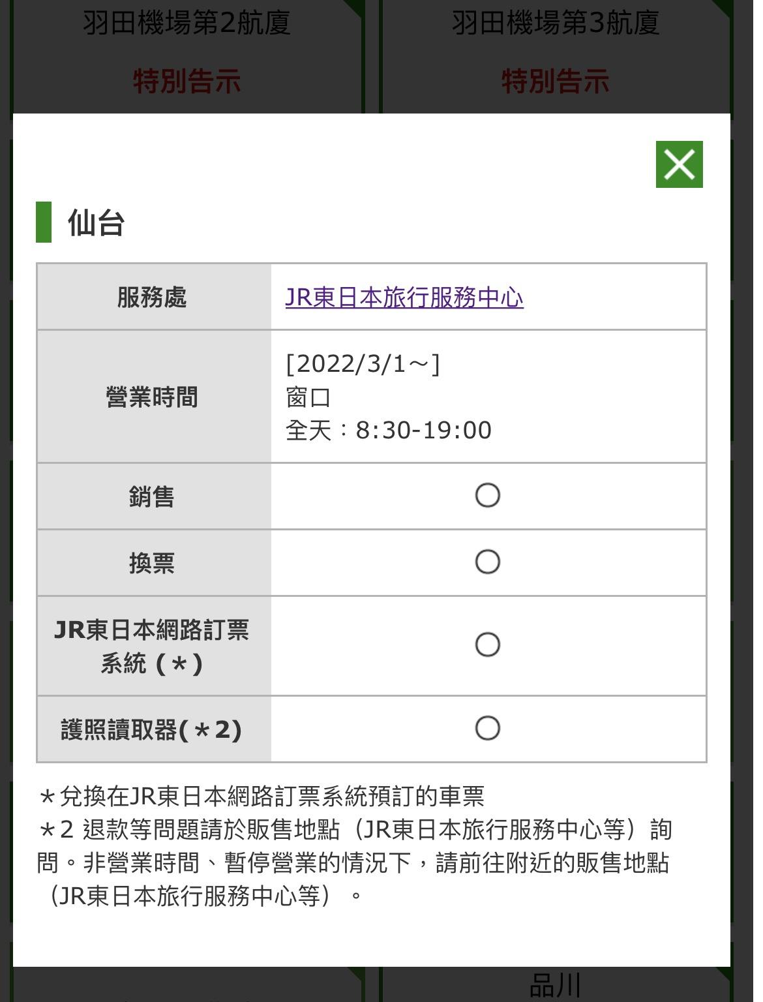Click the circle mark in the 銷售 row
This screenshot has height=1002, width=763.
[x=487, y=496]
